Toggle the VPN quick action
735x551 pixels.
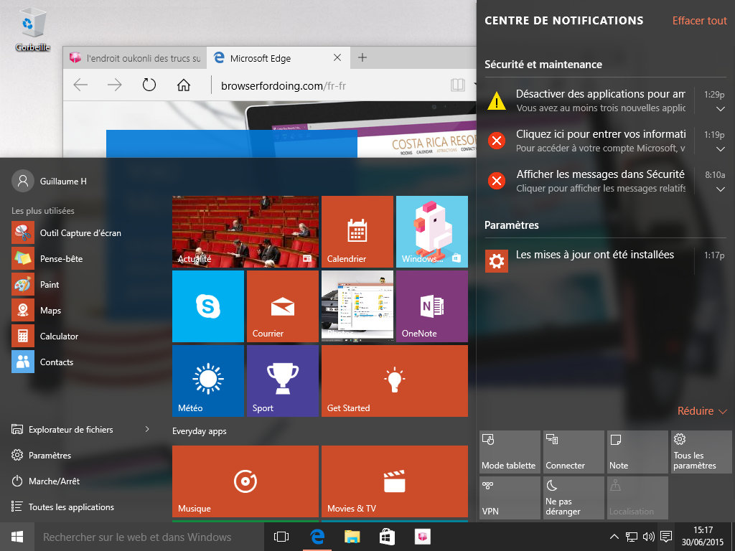click(x=509, y=498)
